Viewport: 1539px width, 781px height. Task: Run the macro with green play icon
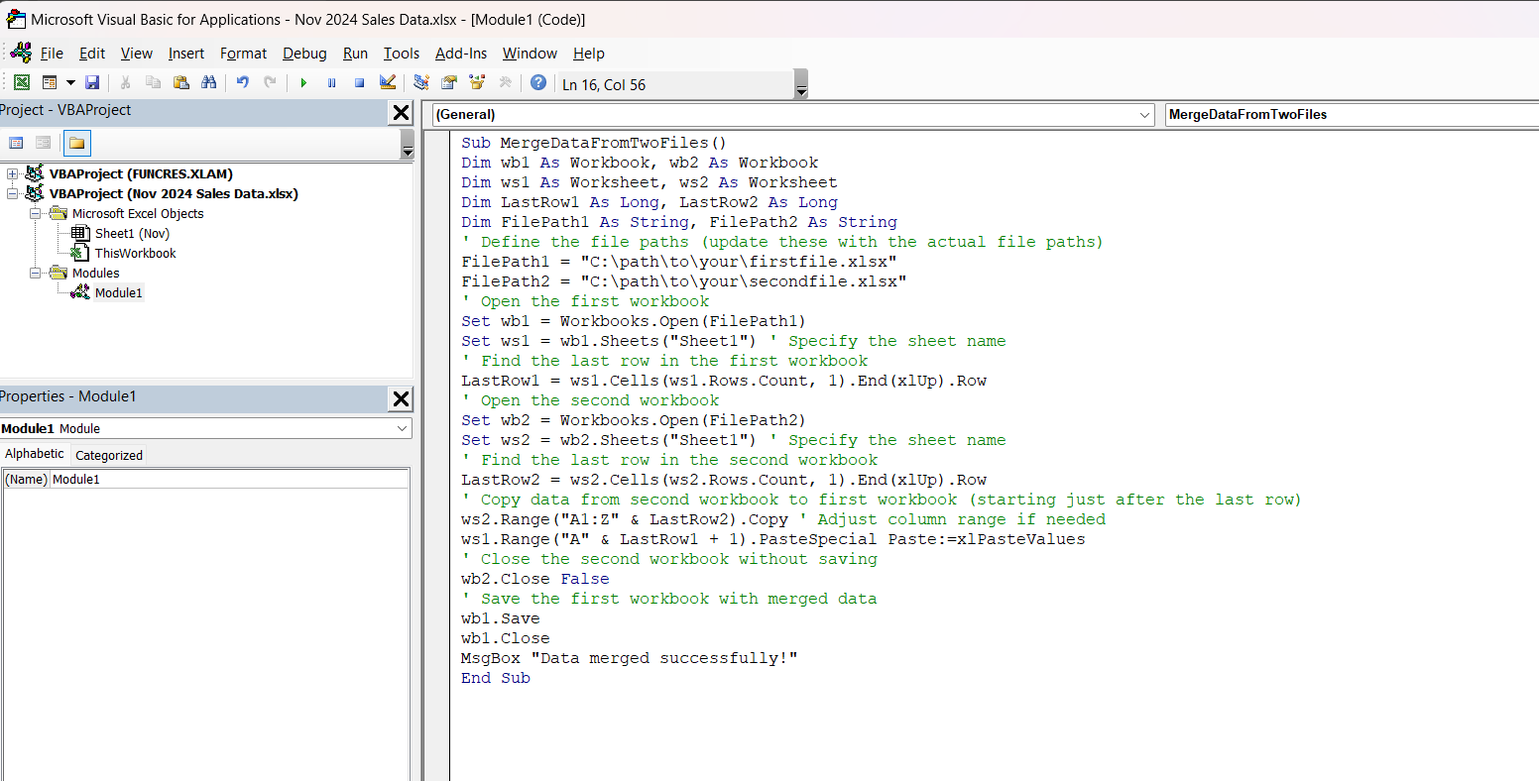tap(303, 83)
